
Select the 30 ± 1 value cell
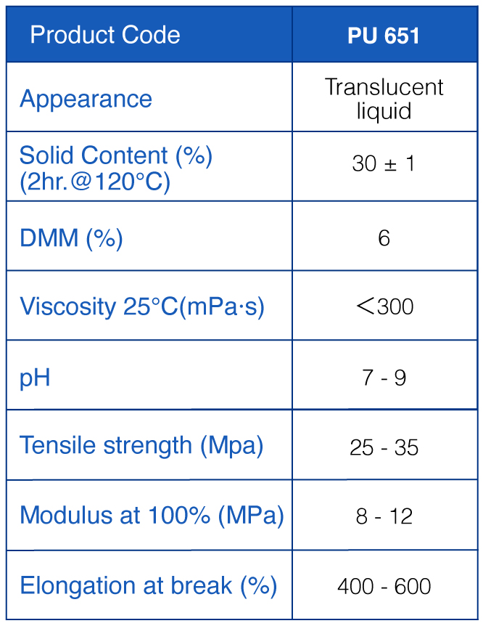click(x=385, y=166)
